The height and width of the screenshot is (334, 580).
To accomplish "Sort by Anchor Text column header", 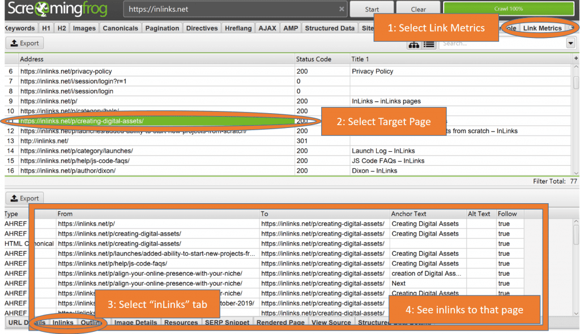I will coord(428,214).
